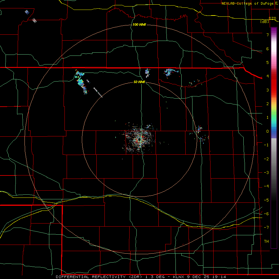Click the TH label on color scale
This screenshot has height=279, width=279.
click(x=266, y=241)
